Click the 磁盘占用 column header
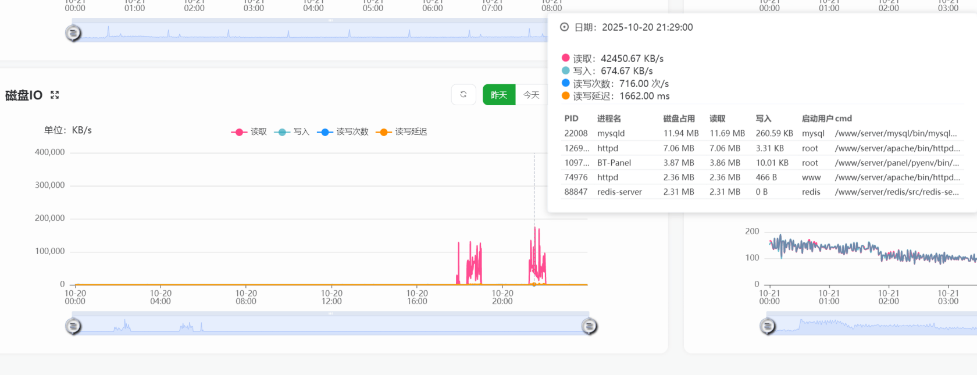Viewport: 977px width, 375px height. coord(679,119)
